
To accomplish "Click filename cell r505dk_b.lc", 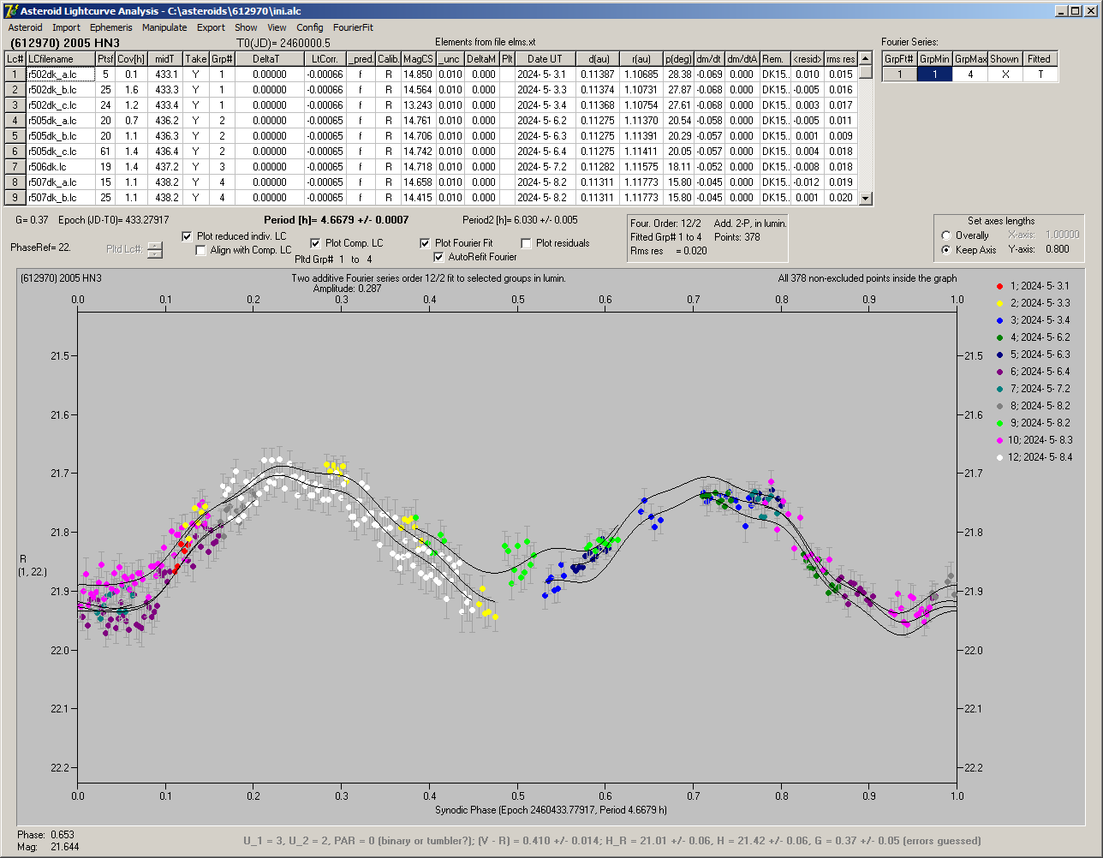I will pos(61,136).
